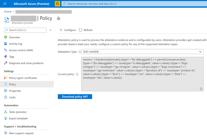Open Activity log page
Screen dimensions: 207x139
pos(15,44)
